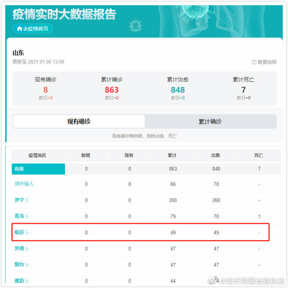Expand the 烟台 region row
The width and height of the screenshot is (288, 288).
point(21,265)
